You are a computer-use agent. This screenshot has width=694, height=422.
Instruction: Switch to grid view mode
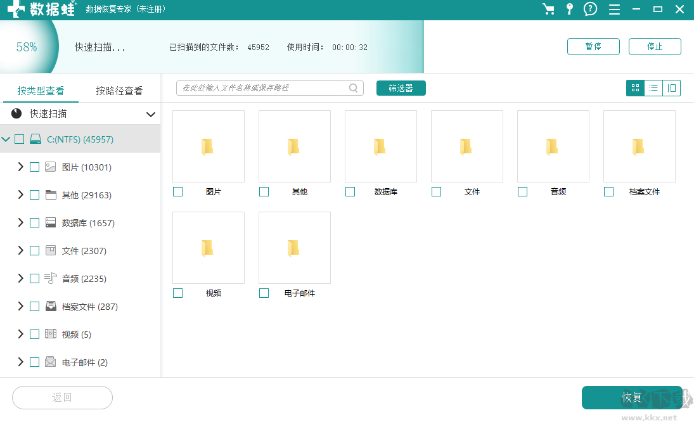(x=634, y=88)
